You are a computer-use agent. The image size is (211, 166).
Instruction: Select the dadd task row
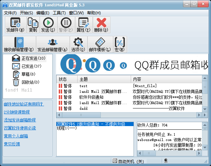pos(129,108)
